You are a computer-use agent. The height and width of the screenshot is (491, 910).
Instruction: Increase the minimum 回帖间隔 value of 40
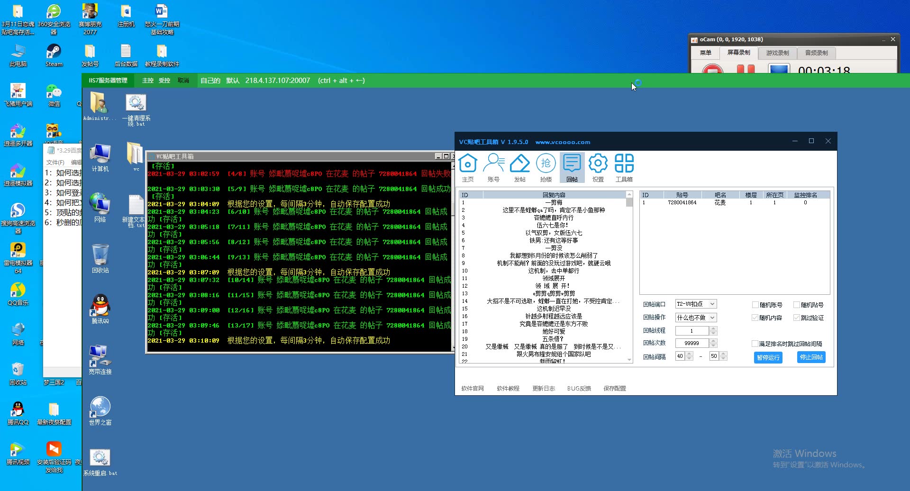pyautogui.click(x=689, y=354)
